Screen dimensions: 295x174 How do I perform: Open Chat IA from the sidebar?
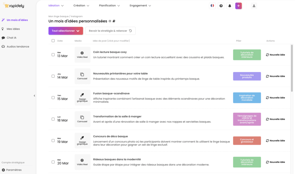coord(12,38)
